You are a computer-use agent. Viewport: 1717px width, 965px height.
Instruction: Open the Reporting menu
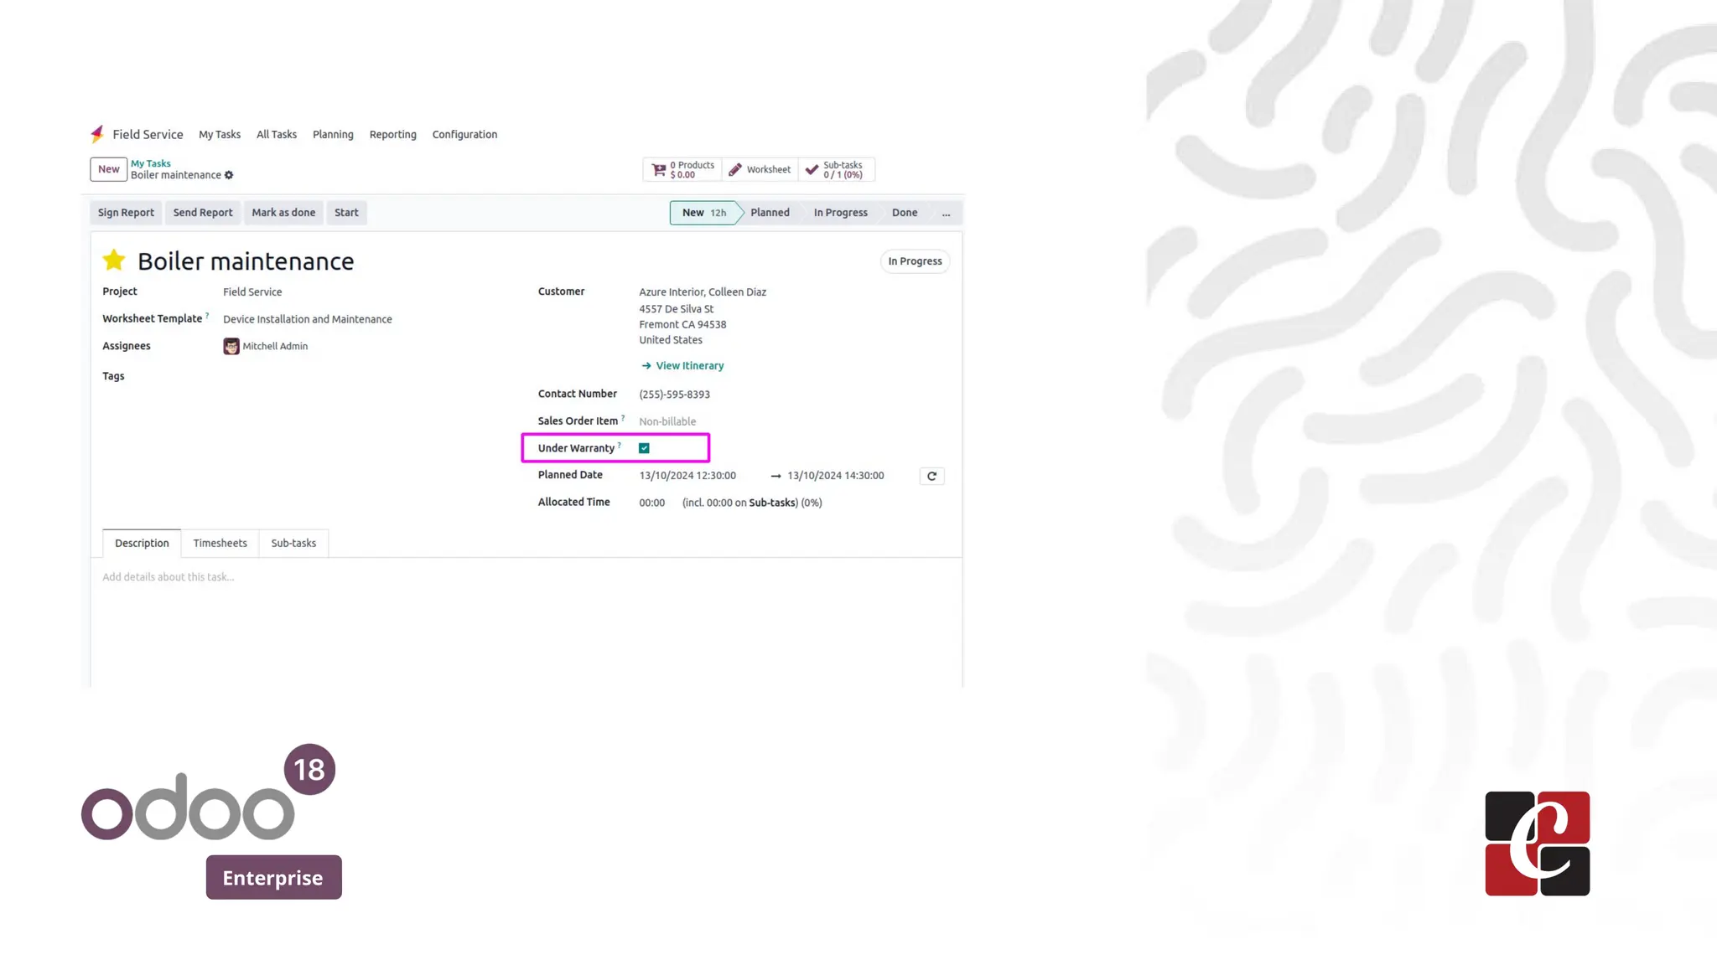point(392,135)
